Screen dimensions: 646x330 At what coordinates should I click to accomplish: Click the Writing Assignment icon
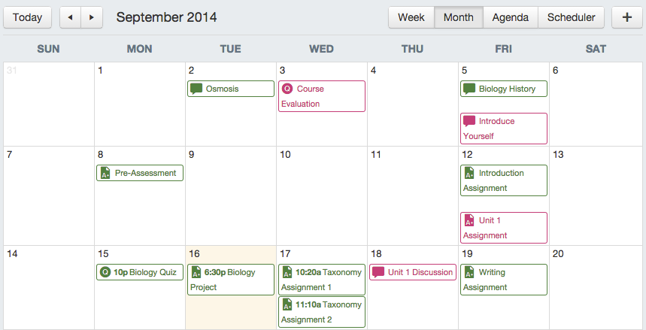[469, 272]
